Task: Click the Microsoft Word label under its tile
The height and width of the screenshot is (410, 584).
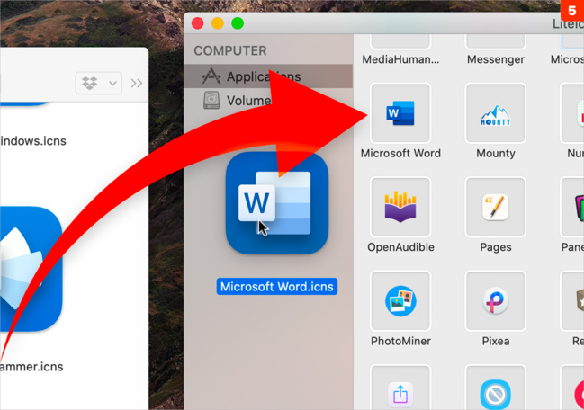Action: pyautogui.click(x=400, y=153)
